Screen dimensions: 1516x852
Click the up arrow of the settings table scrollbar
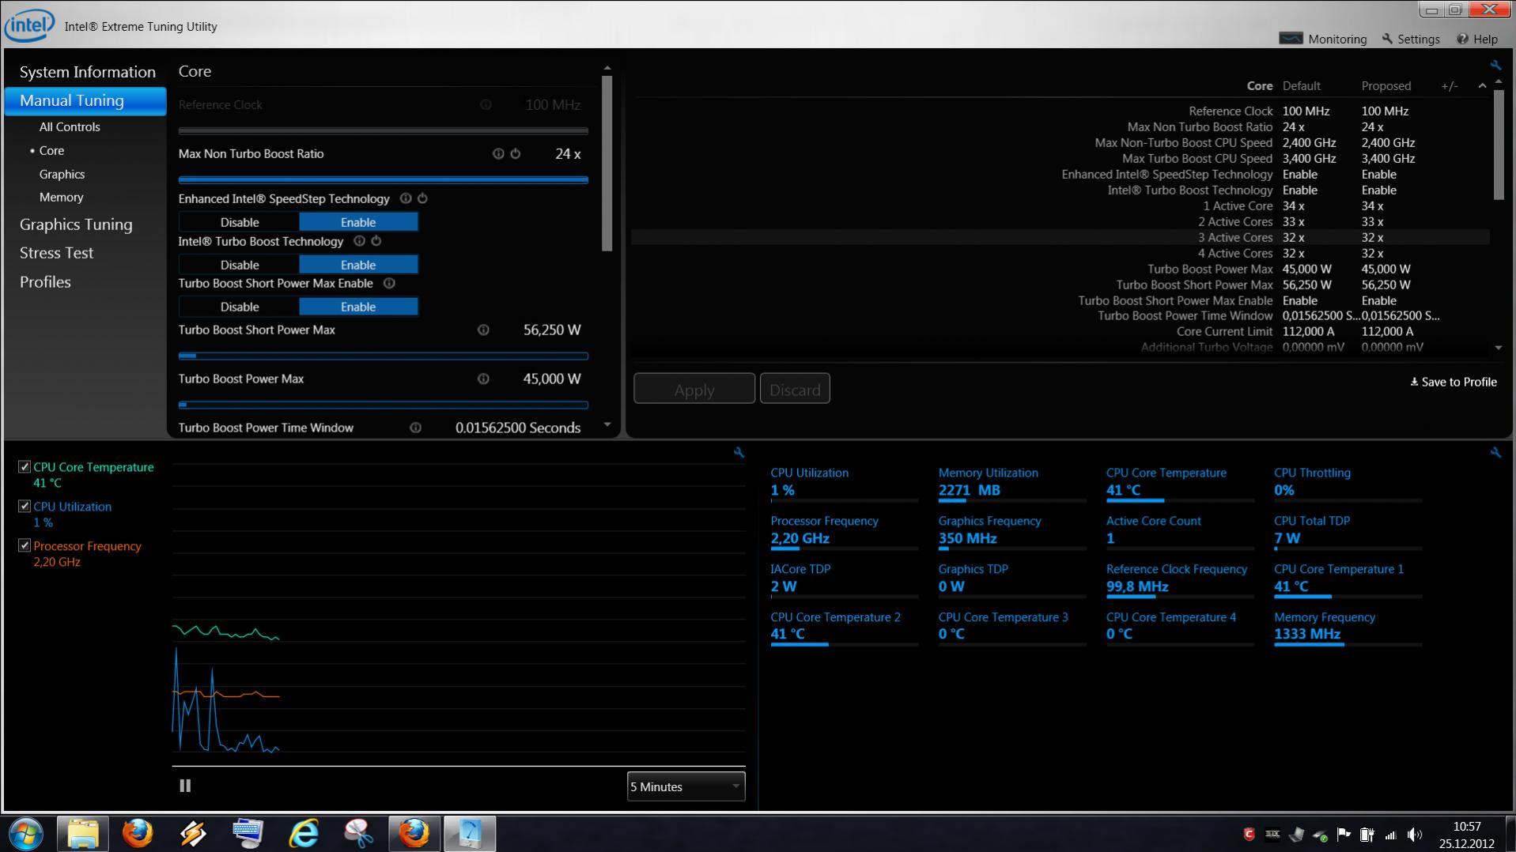coord(1499,82)
